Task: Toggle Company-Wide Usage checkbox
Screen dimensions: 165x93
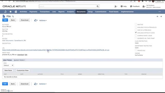Action: (x=136, y=35)
